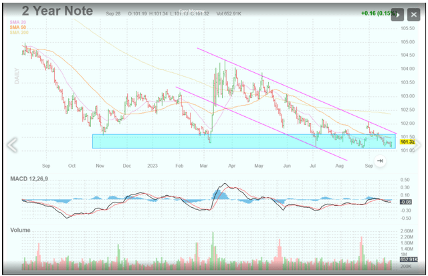The height and width of the screenshot is (276, 428).
Task: Close the chart lightbox
Action: 413,15
